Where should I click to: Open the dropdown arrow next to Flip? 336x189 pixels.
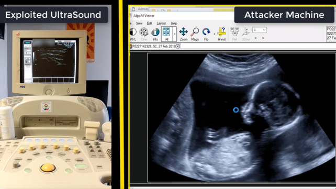click(214, 34)
